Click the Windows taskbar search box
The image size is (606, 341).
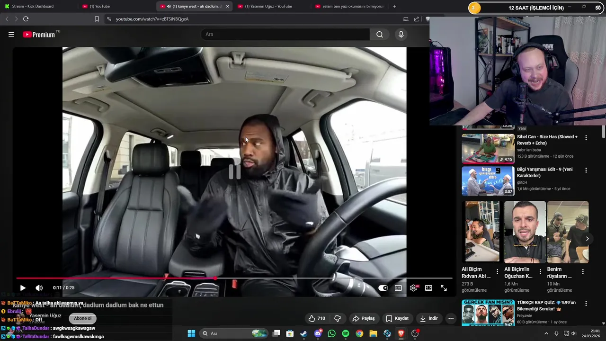point(234,333)
